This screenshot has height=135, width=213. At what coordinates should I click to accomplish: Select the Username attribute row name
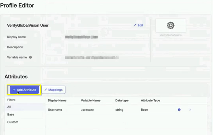[x=55, y=110]
